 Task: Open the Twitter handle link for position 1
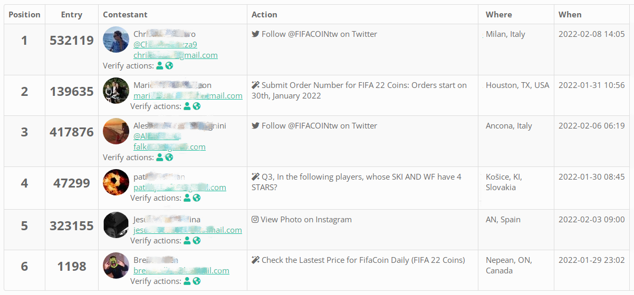point(165,45)
